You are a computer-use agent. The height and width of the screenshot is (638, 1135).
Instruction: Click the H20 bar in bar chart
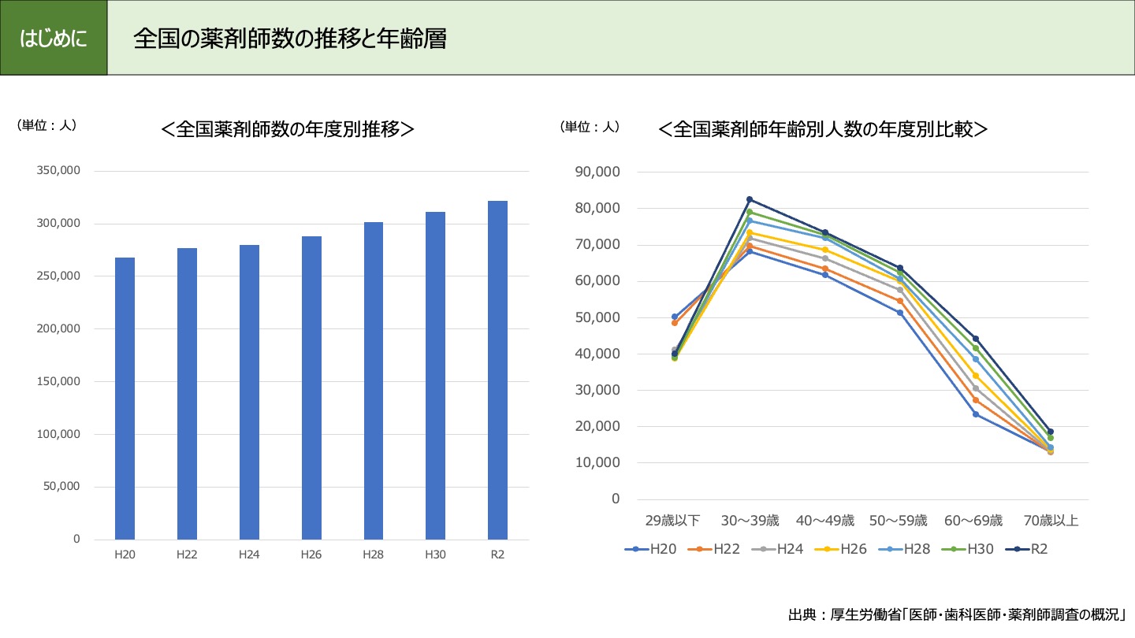point(125,398)
